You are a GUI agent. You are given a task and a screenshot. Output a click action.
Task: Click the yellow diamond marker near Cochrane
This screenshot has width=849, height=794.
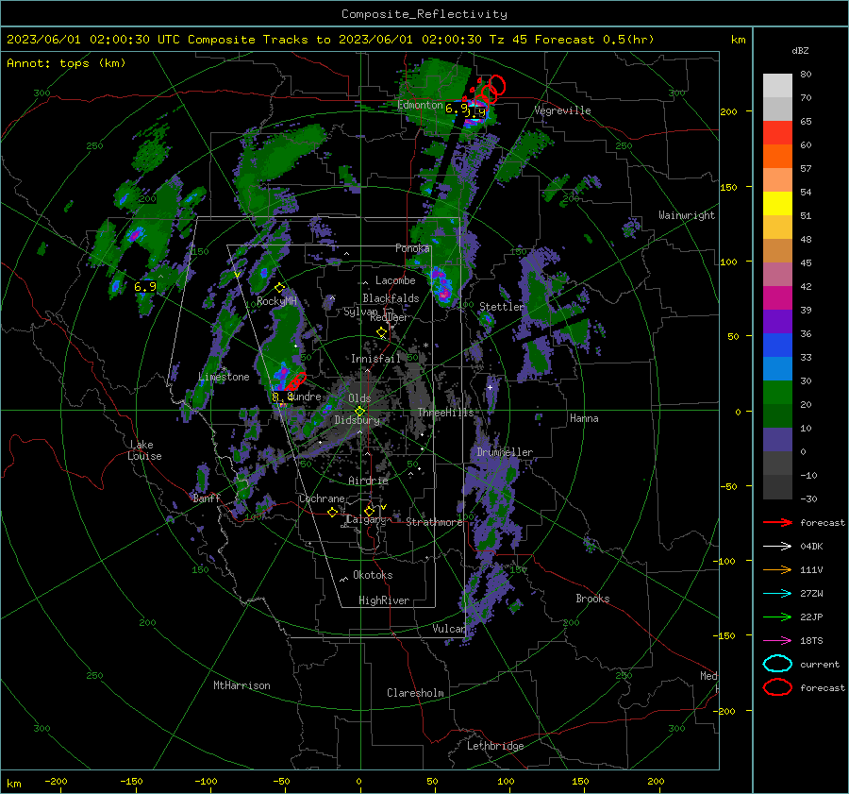click(332, 512)
